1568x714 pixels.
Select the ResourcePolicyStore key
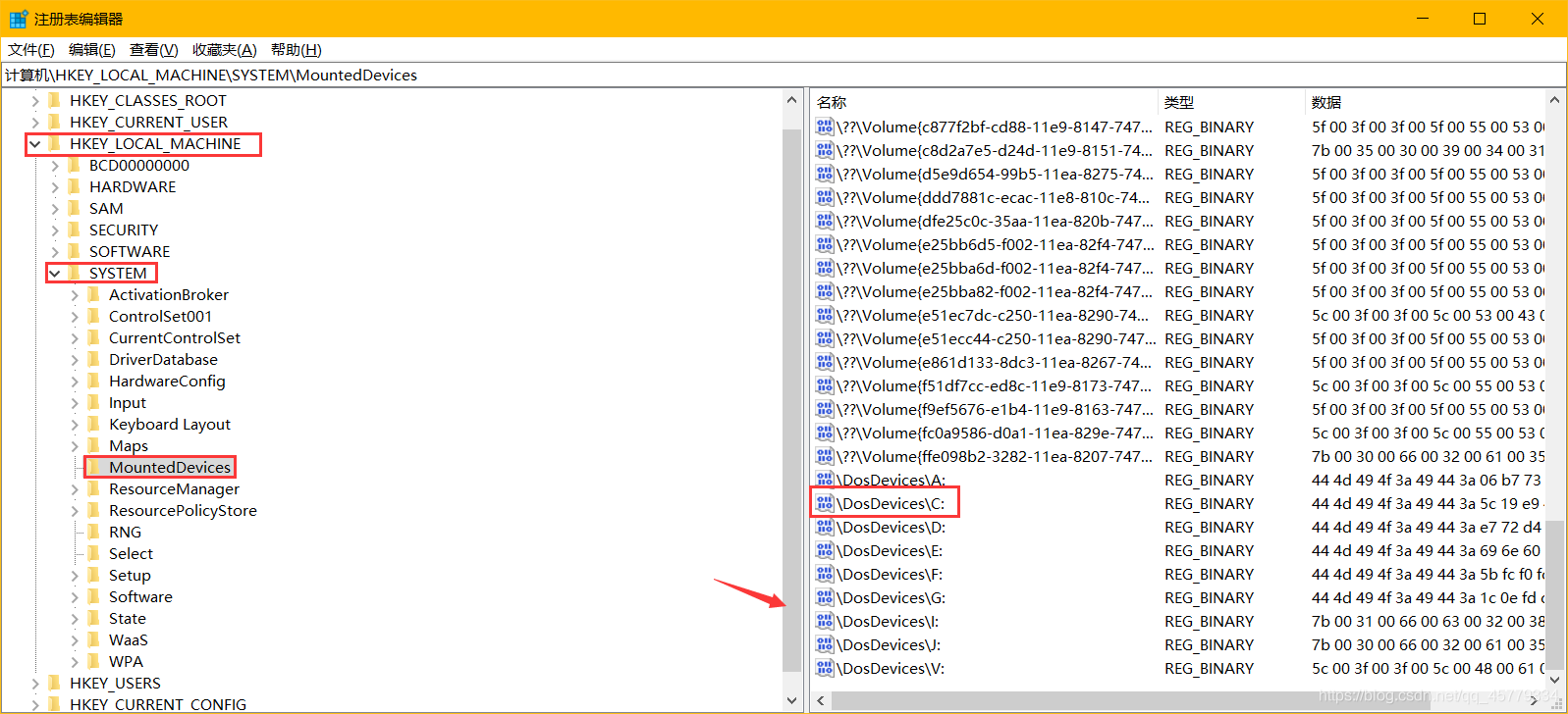183,510
